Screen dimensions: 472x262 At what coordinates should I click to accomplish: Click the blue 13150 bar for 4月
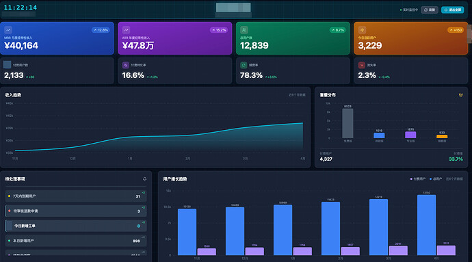point(427,225)
